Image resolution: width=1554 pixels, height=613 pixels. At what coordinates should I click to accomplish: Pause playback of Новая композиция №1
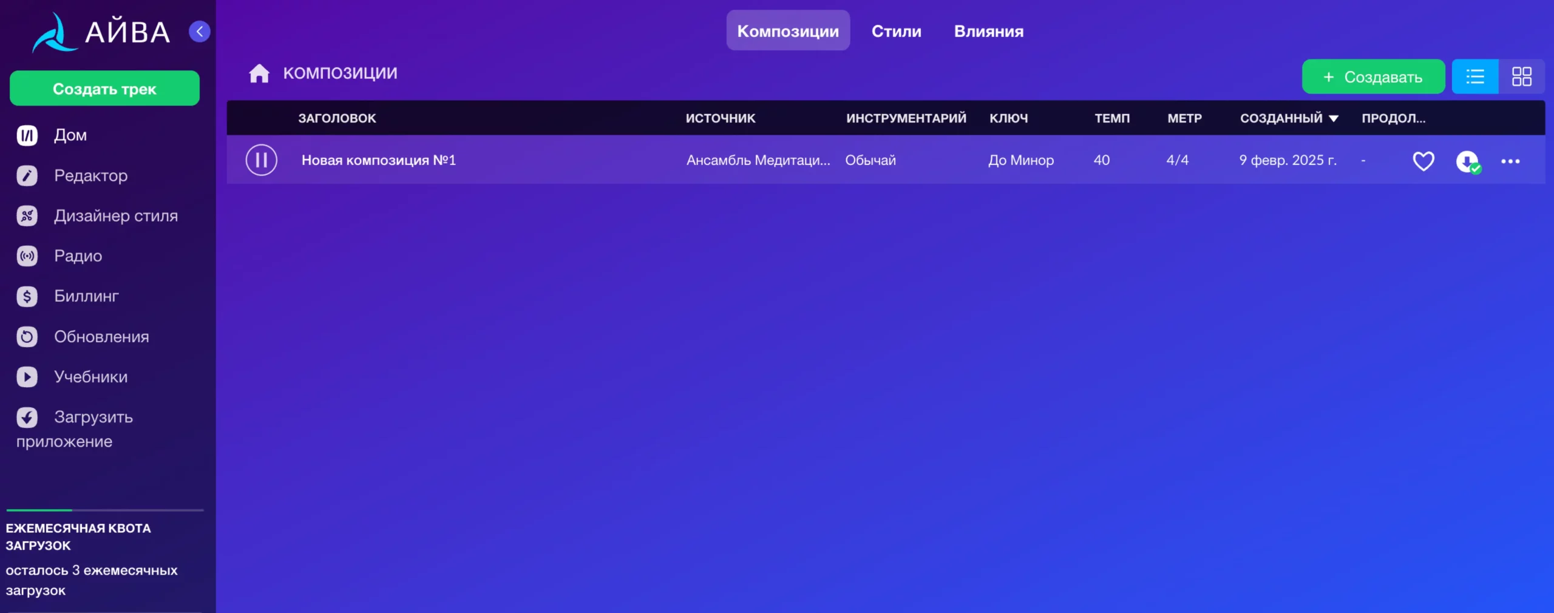pyautogui.click(x=261, y=160)
